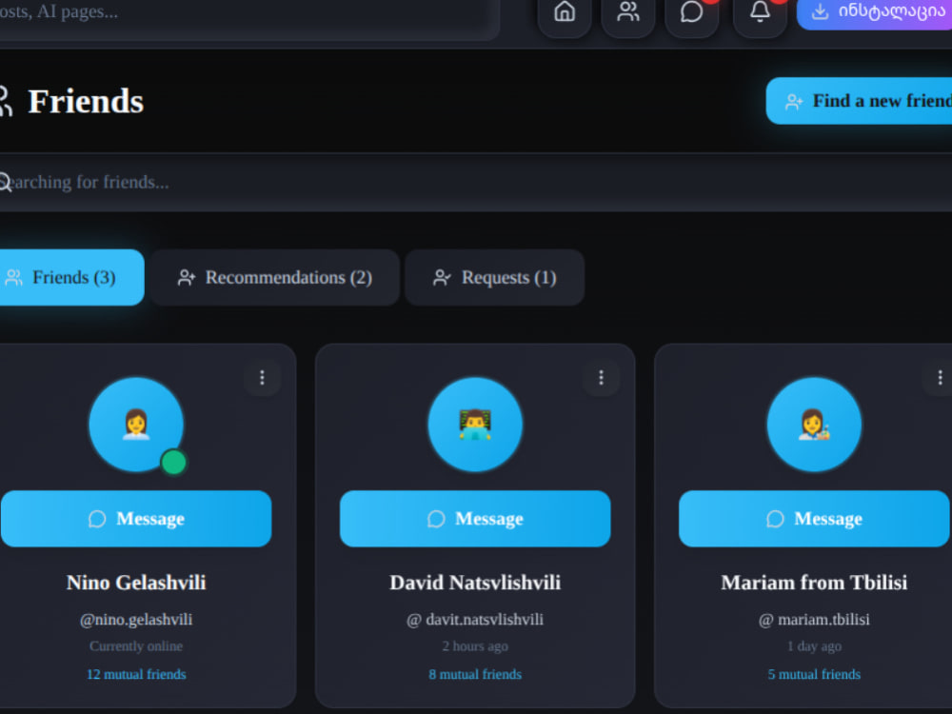Click the @ mariam.tbilisi handle

point(814,620)
